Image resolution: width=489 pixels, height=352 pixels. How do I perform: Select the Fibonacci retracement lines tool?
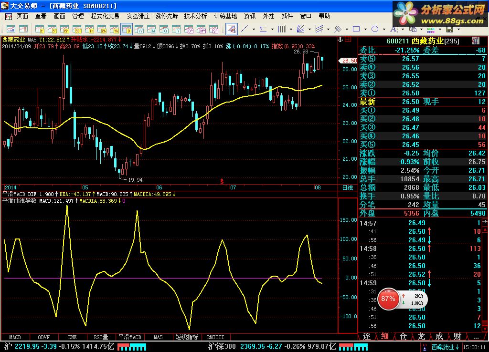tap(264, 29)
